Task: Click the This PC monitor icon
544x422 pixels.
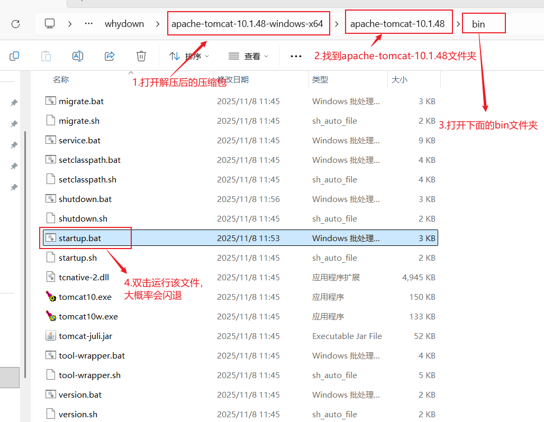Action: click(x=50, y=24)
